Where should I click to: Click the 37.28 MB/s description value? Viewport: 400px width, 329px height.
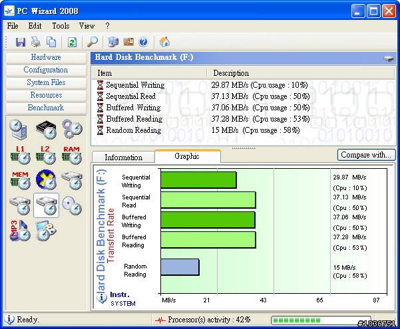pos(260,119)
